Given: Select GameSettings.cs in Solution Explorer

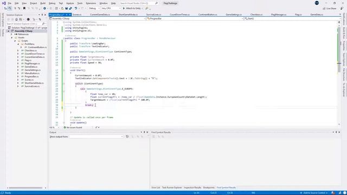Looking at the screenshot, I should point(33,70).
